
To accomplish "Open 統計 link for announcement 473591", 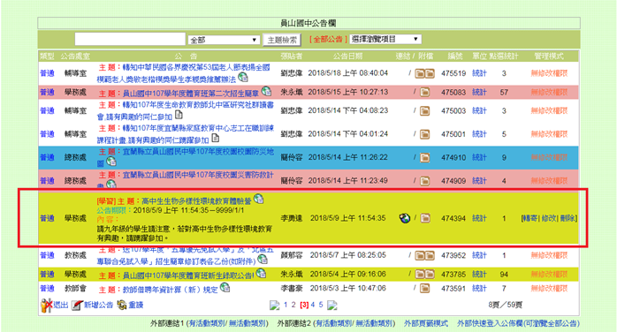I will pos(479,289).
